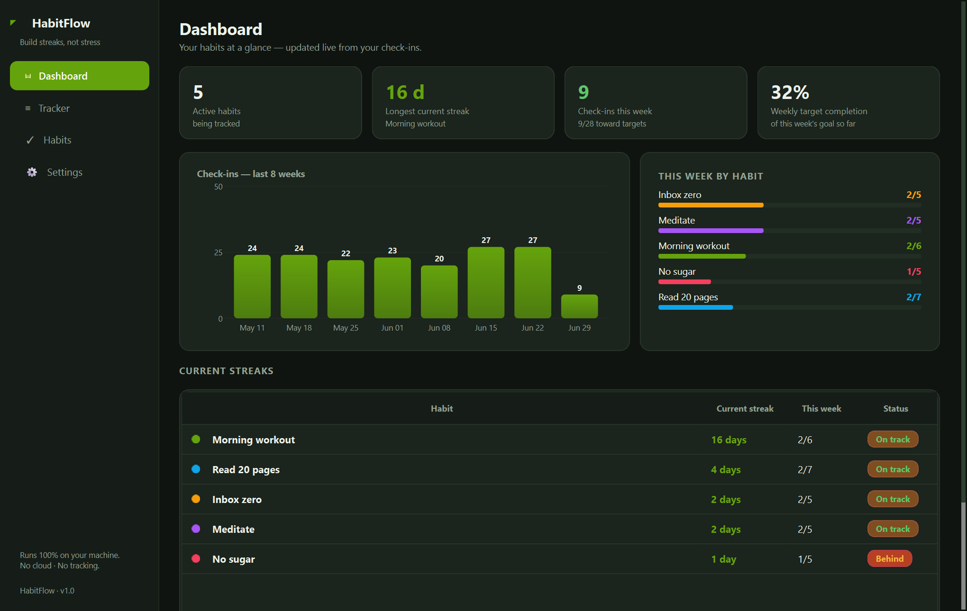
Task: Click the 4 days streak value
Action: pyautogui.click(x=726, y=469)
